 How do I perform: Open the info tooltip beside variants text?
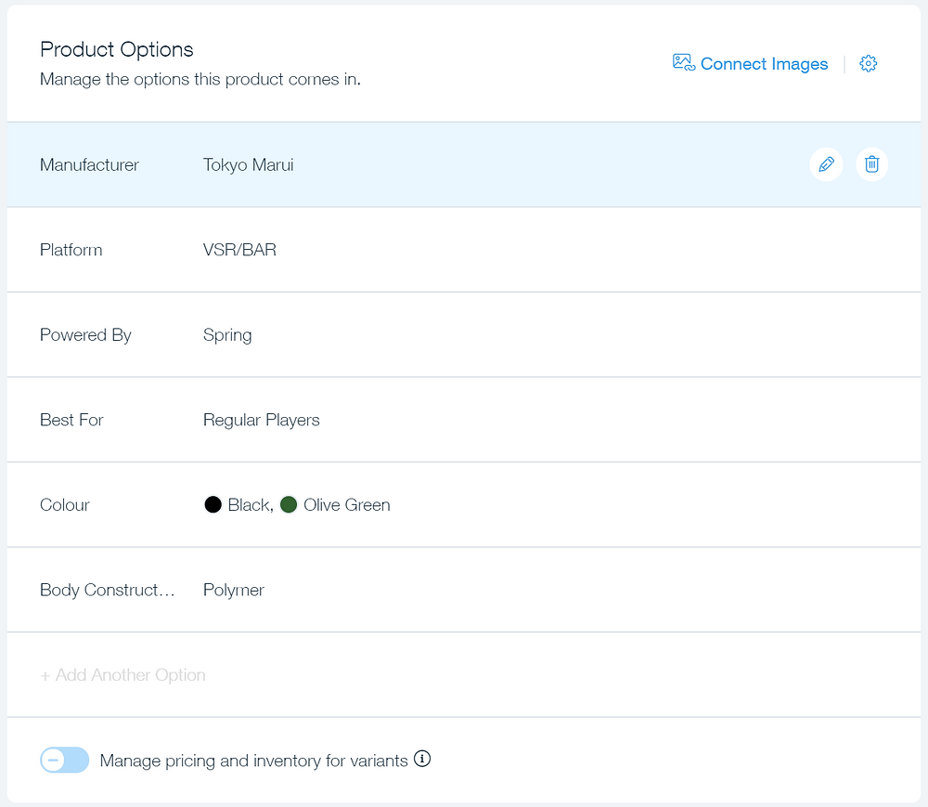[422, 759]
